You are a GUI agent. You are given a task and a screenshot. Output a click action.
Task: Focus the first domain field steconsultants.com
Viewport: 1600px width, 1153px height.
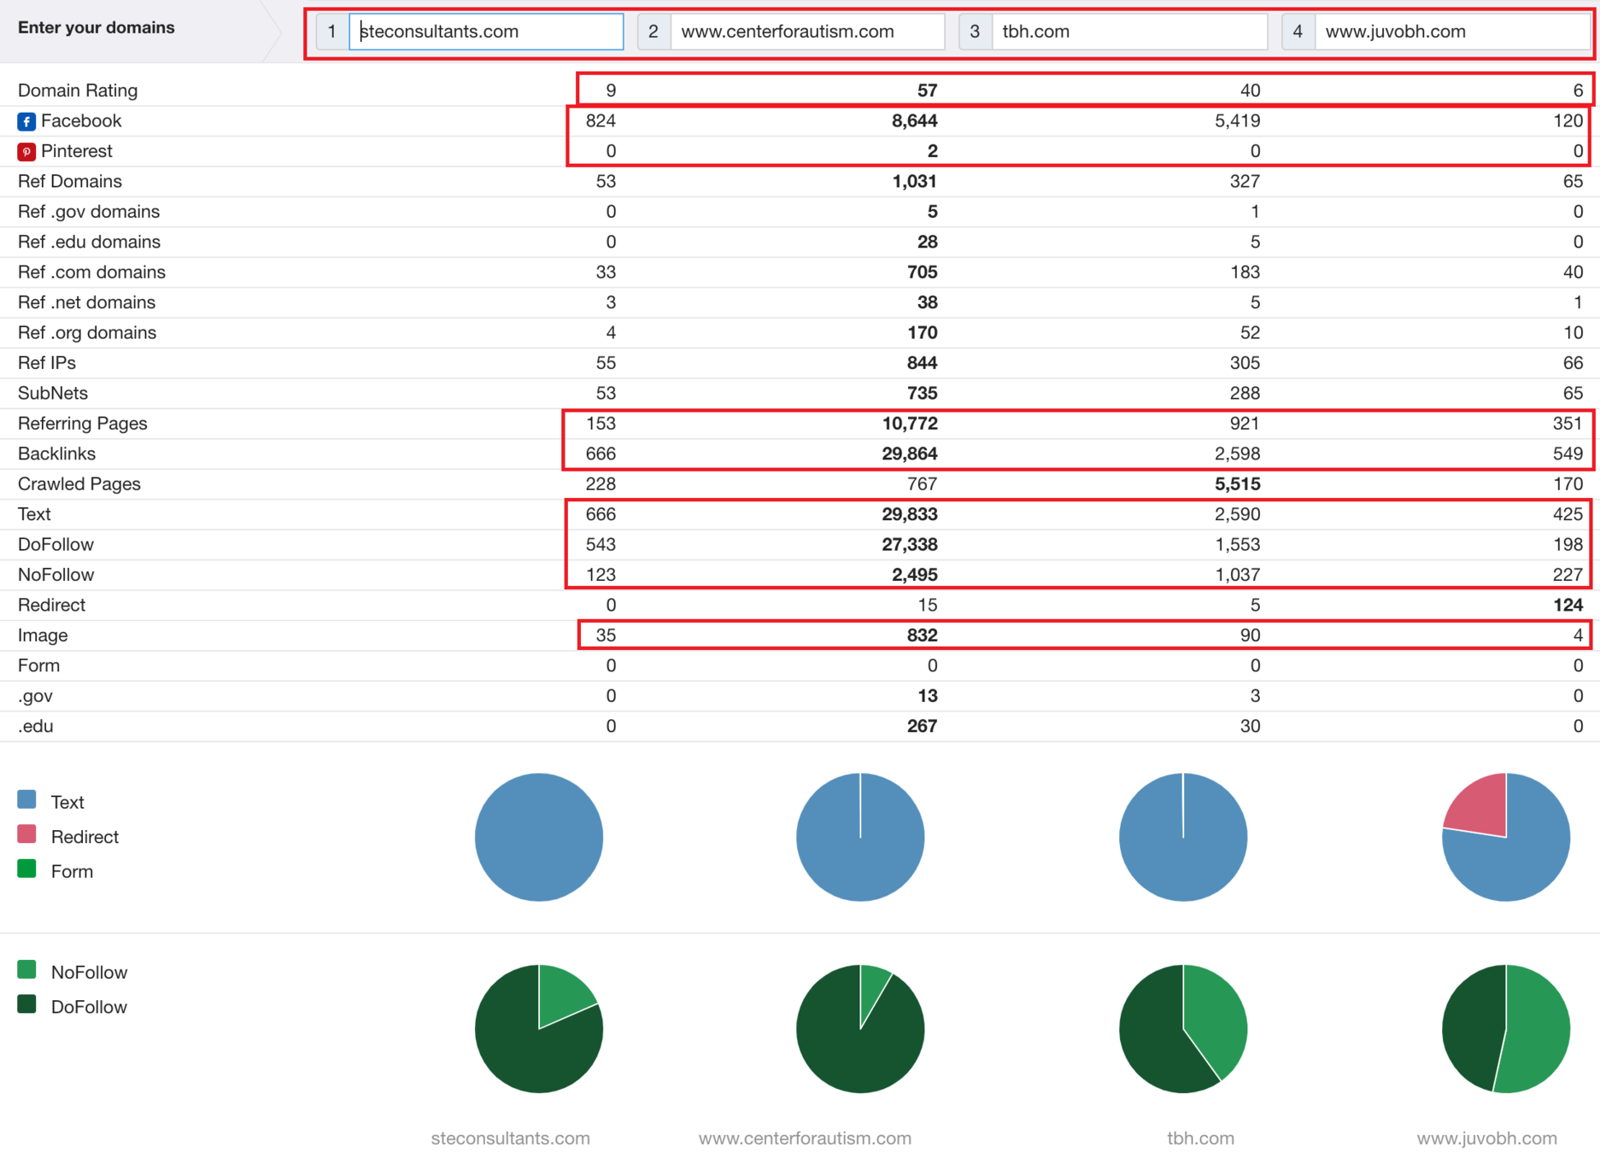[486, 32]
